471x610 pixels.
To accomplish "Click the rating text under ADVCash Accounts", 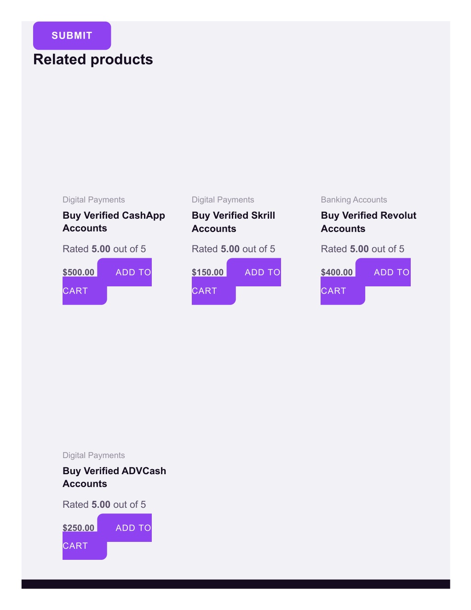I will click(104, 505).
